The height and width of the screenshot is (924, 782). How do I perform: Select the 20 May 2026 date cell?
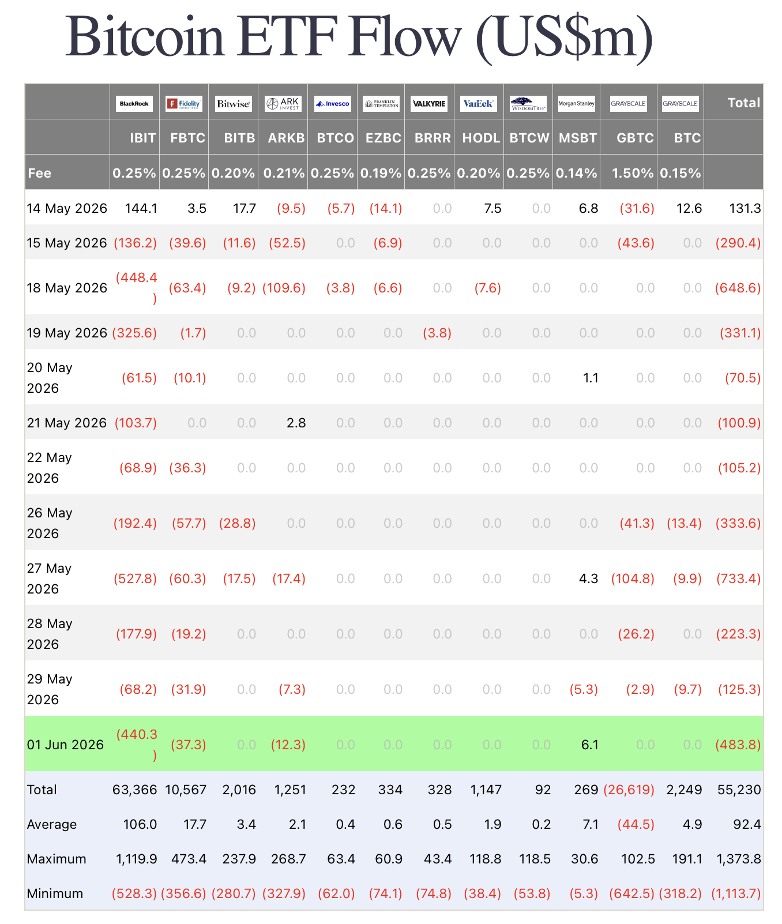click(x=50, y=378)
